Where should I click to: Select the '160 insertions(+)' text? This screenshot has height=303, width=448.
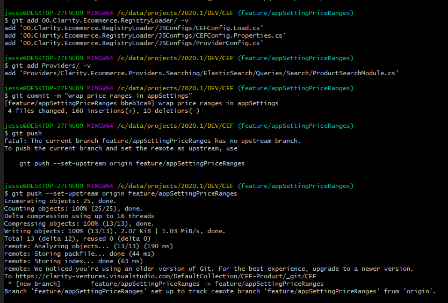pyautogui.click(x=104, y=111)
